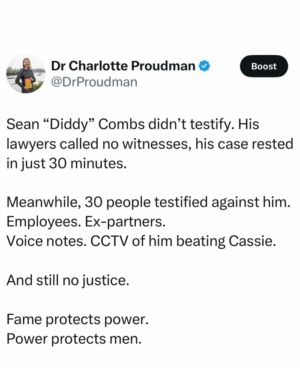The image size is (300, 368).
Task: Click the blue verified checkmark badge
Action: tap(204, 66)
